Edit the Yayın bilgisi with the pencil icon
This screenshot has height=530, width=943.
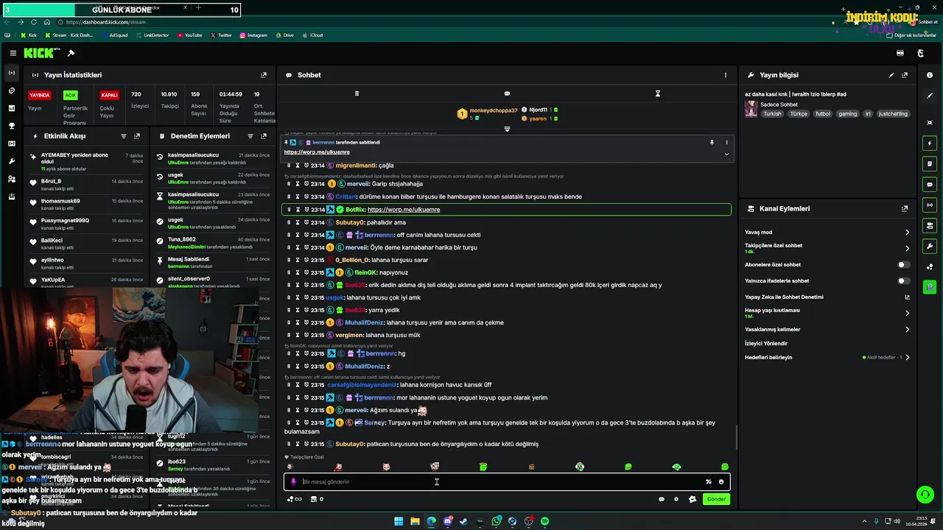tap(891, 75)
